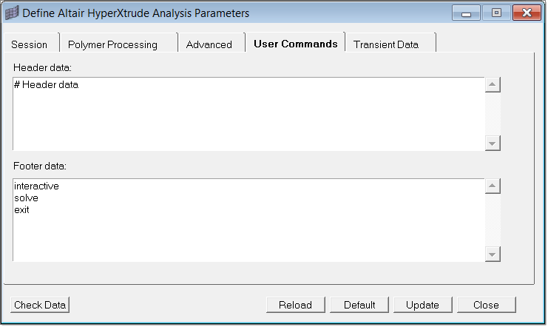Show the Transient Data tab
Screen dimensions: 548x327
[386, 44]
